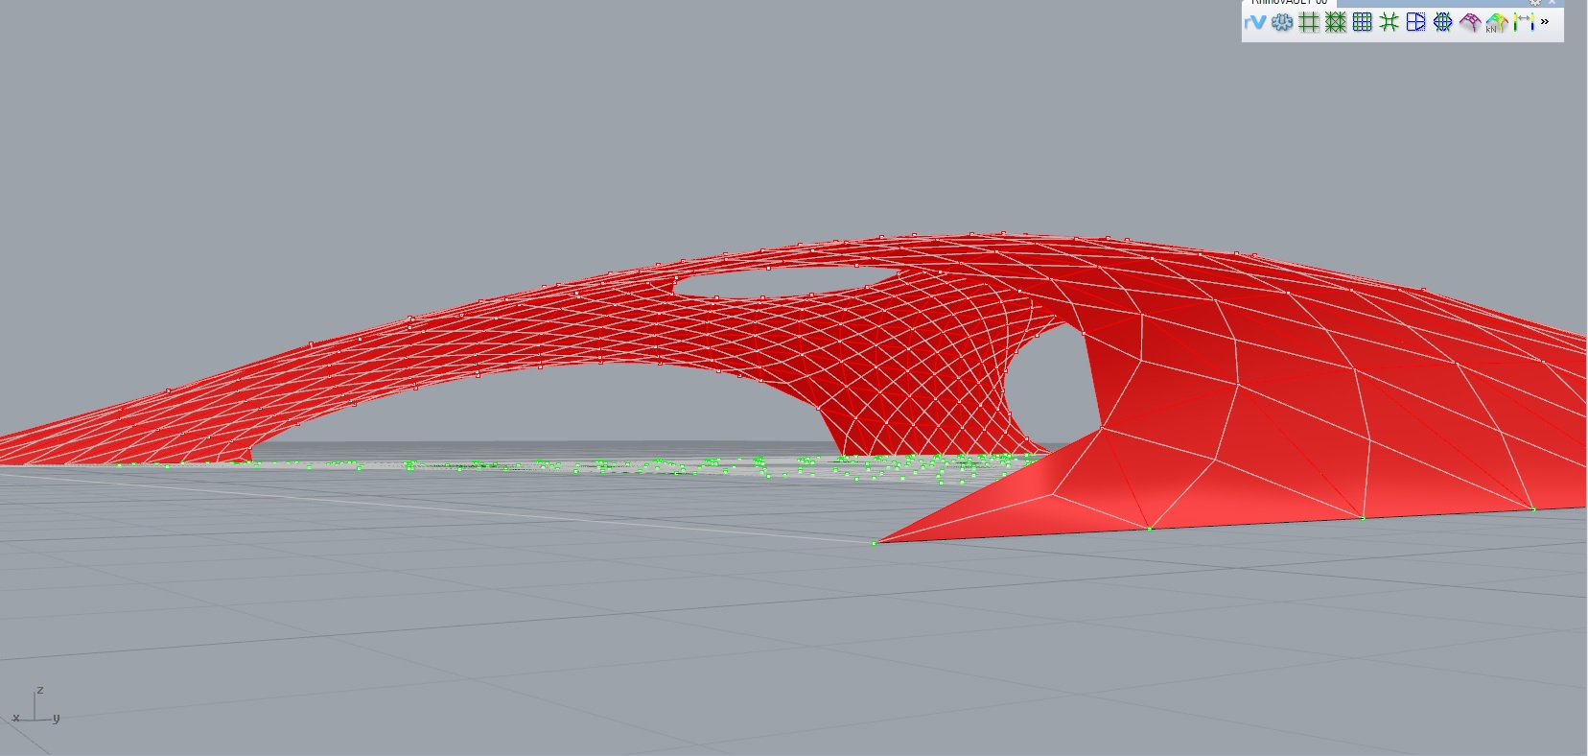
Task: Open the RhinoVAULT settings gear tool
Action: [x=1282, y=22]
